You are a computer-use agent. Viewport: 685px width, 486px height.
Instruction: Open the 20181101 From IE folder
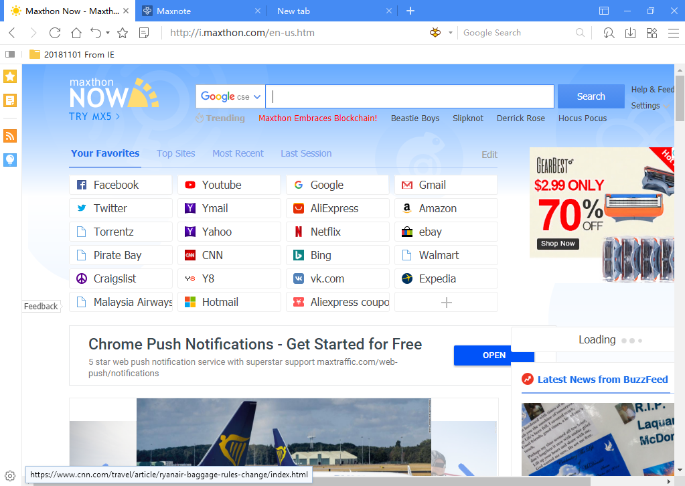tap(72, 55)
